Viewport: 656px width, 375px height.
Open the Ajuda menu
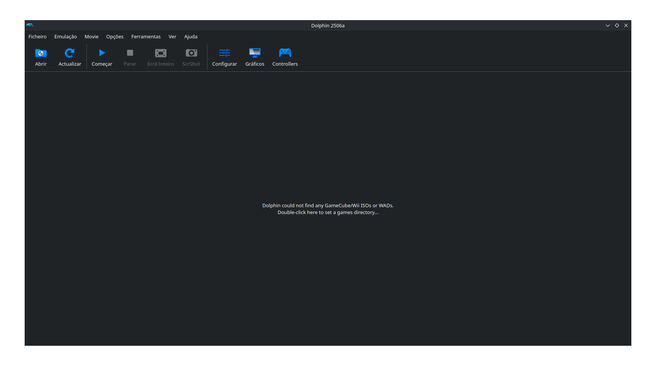tap(191, 36)
